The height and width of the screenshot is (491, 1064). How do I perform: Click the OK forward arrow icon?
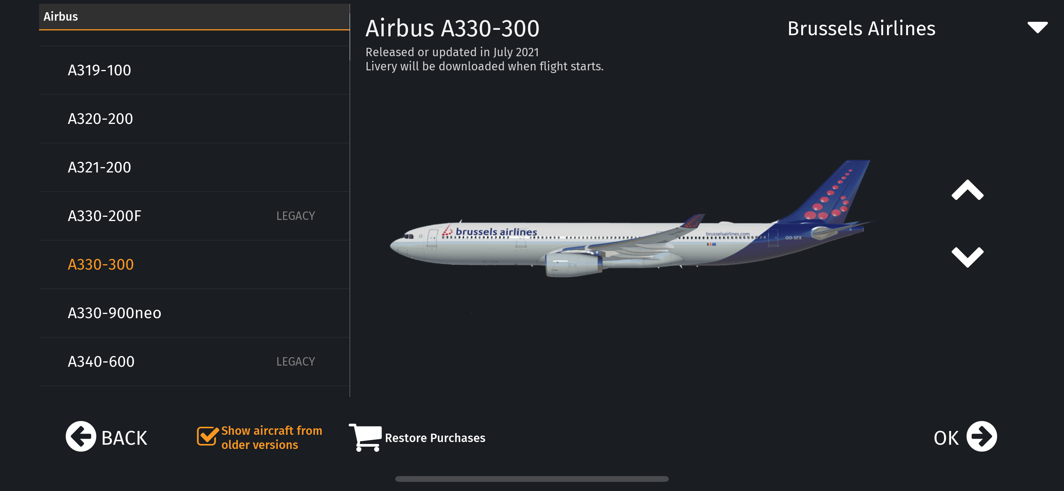pyautogui.click(x=981, y=436)
